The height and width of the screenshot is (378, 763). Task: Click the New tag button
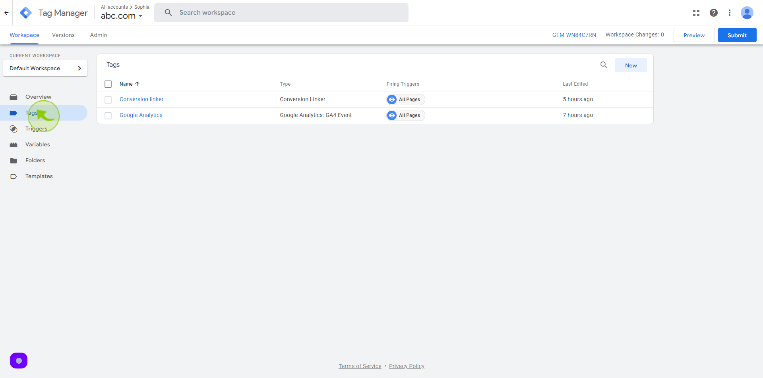click(x=631, y=65)
